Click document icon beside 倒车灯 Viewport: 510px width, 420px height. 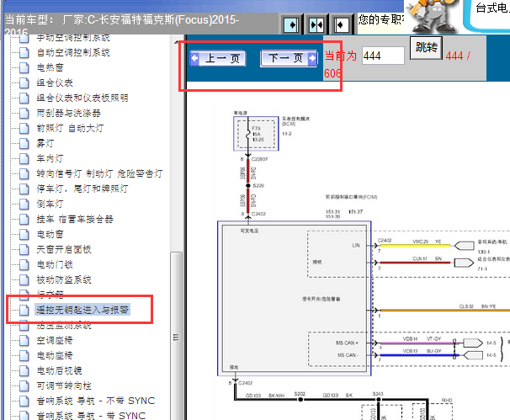[x=24, y=204]
